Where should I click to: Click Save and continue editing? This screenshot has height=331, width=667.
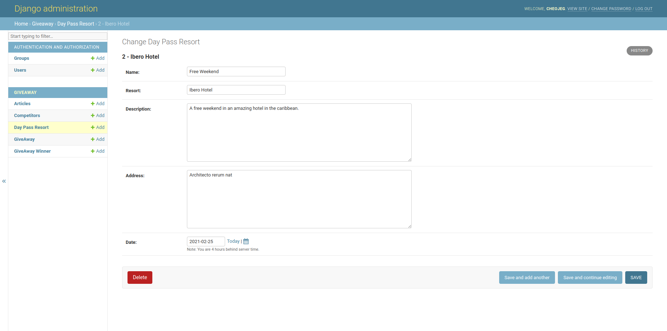(590, 277)
